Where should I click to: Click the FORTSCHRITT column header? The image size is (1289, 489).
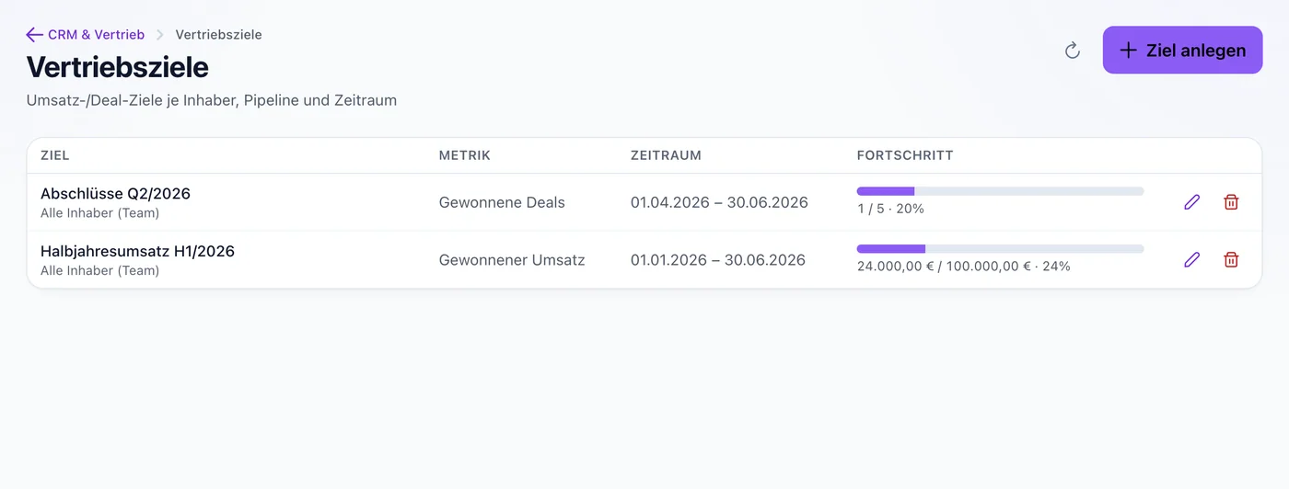tap(905, 155)
